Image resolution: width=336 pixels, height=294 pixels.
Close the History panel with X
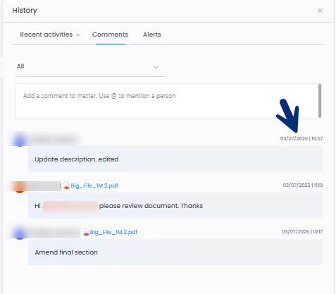320,11
